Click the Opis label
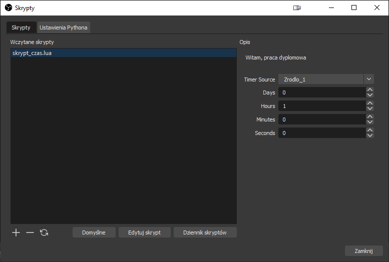This screenshot has width=389, height=262. 245,42
